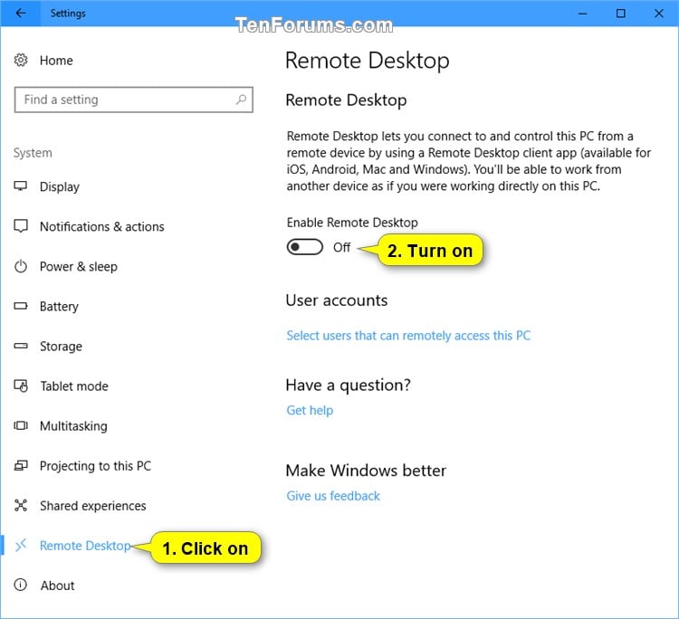The image size is (679, 619).
Task: Minimize the Settings window
Action: [582, 14]
